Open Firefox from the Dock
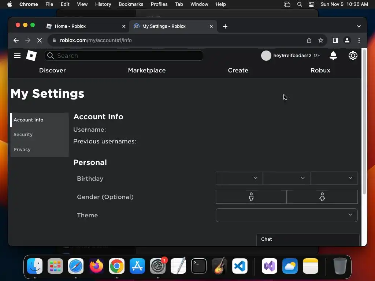This screenshot has height=281, width=375. tap(96, 266)
